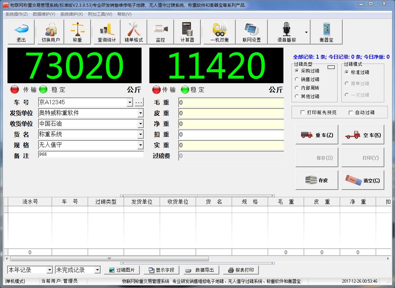Open the 查询统计 query statistics panel

coord(107,32)
